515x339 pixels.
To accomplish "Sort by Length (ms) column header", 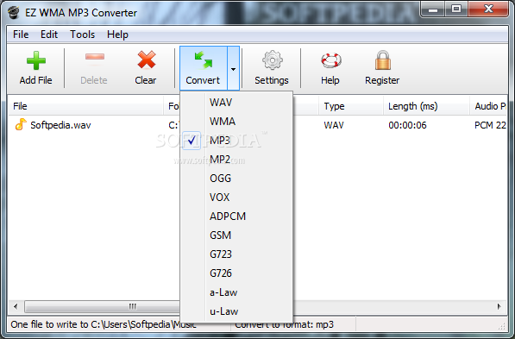I will (426, 106).
